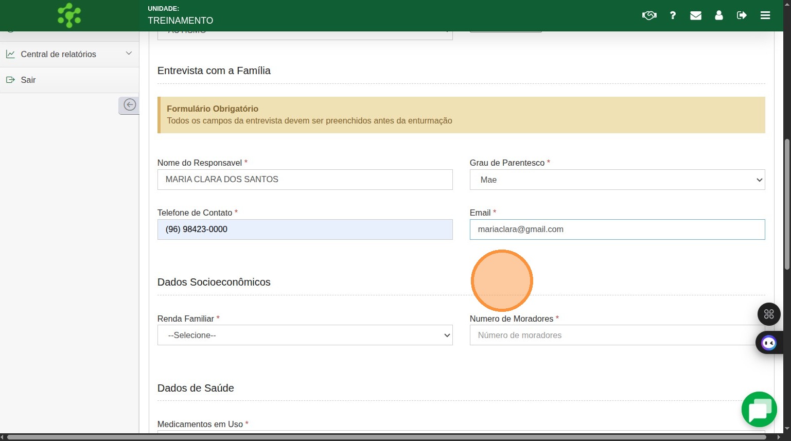Screen dimensions: 791x441
Task: Click the Telefone de Contato field
Action: click(x=305, y=230)
